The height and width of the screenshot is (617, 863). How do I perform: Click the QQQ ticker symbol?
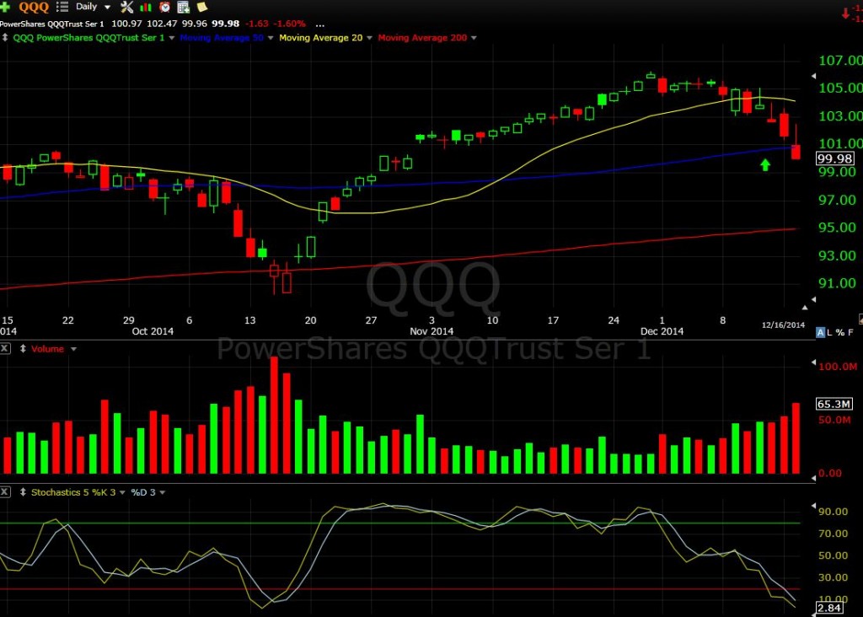(34, 7)
